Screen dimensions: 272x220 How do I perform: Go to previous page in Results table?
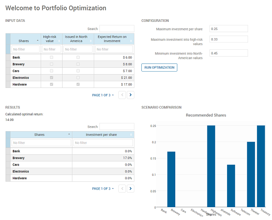click(x=122, y=188)
